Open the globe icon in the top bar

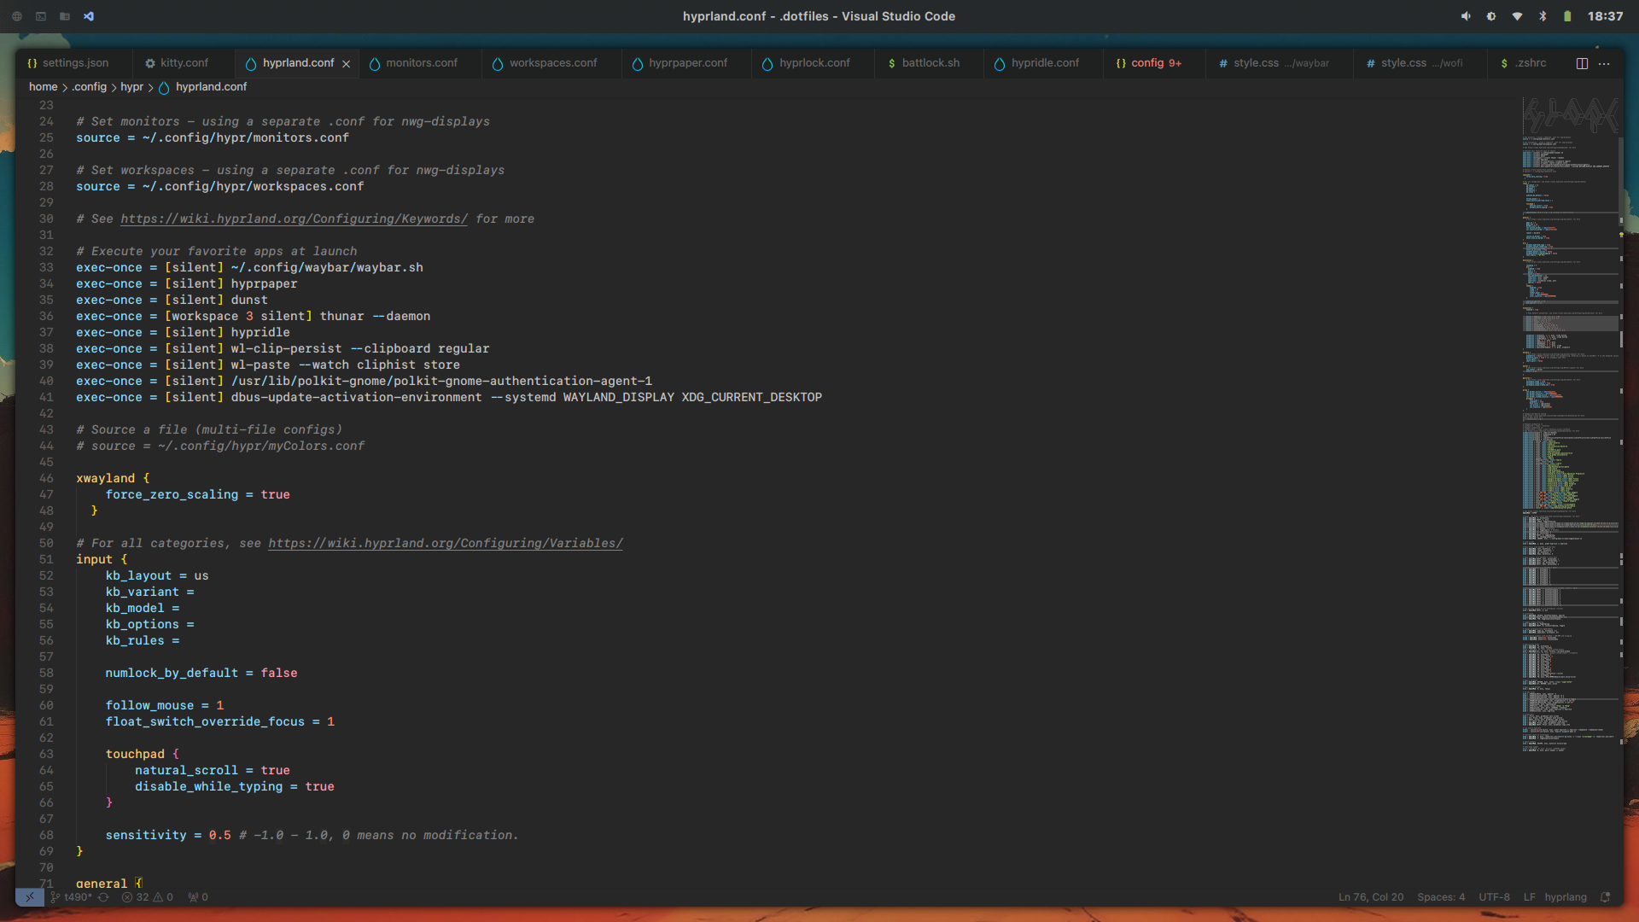click(x=15, y=15)
